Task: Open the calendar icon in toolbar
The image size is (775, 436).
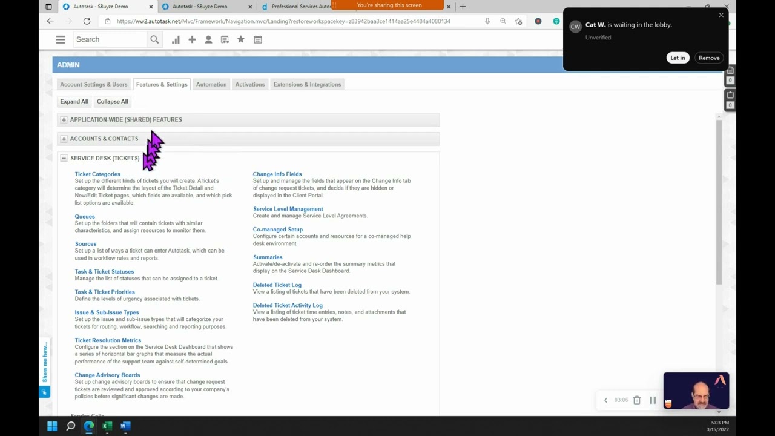Action: (258, 39)
